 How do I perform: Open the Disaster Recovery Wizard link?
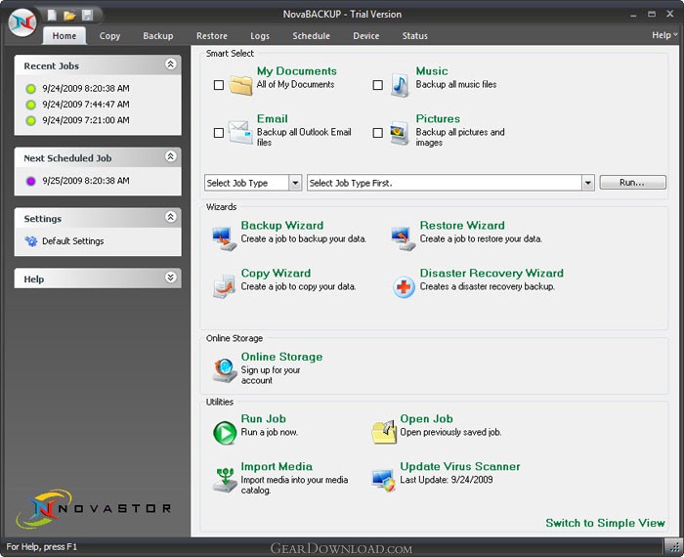tap(492, 273)
